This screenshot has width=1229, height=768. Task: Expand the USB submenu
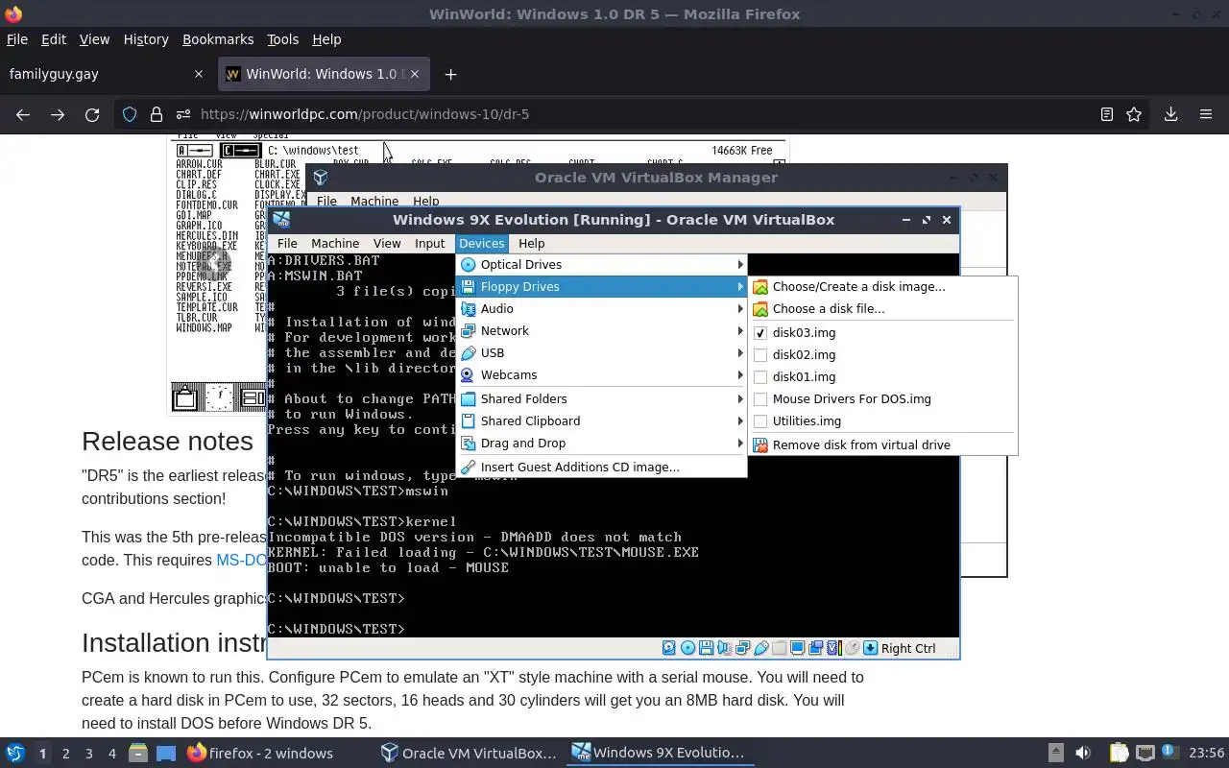coord(601,352)
